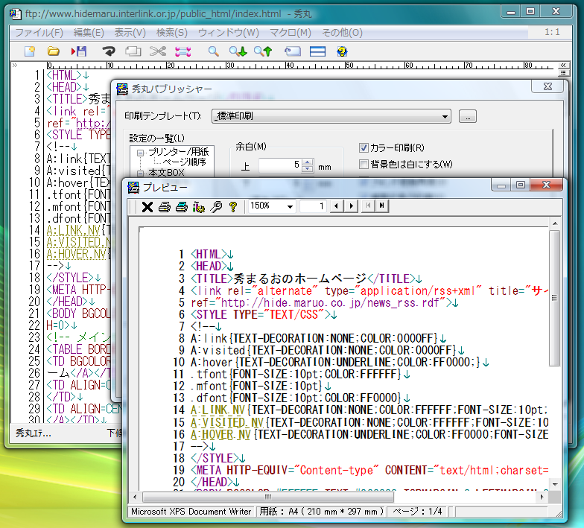The height and width of the screenshot is (528, 584).
Task: Increase the top margin with the up spinner
Action: (307, 162)
